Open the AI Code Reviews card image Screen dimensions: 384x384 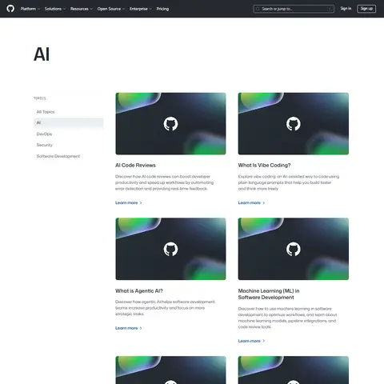(170, 124)
